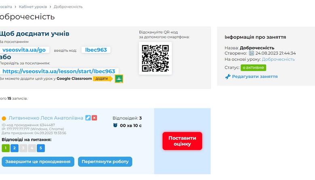This screenshot has height=180, width=315.
Task: Click Завершити це проходження button
Action: tap(38, 161)
